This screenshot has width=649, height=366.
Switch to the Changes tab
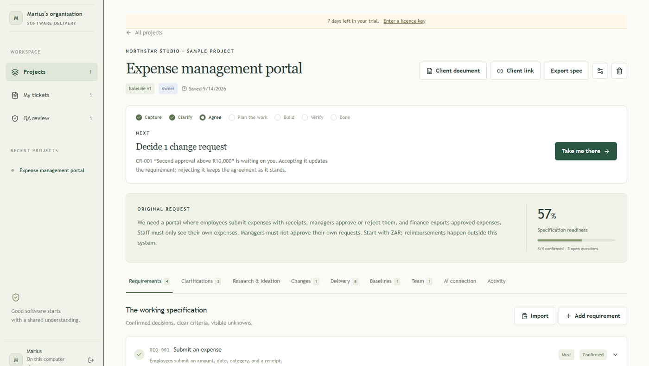coord(305,281)
